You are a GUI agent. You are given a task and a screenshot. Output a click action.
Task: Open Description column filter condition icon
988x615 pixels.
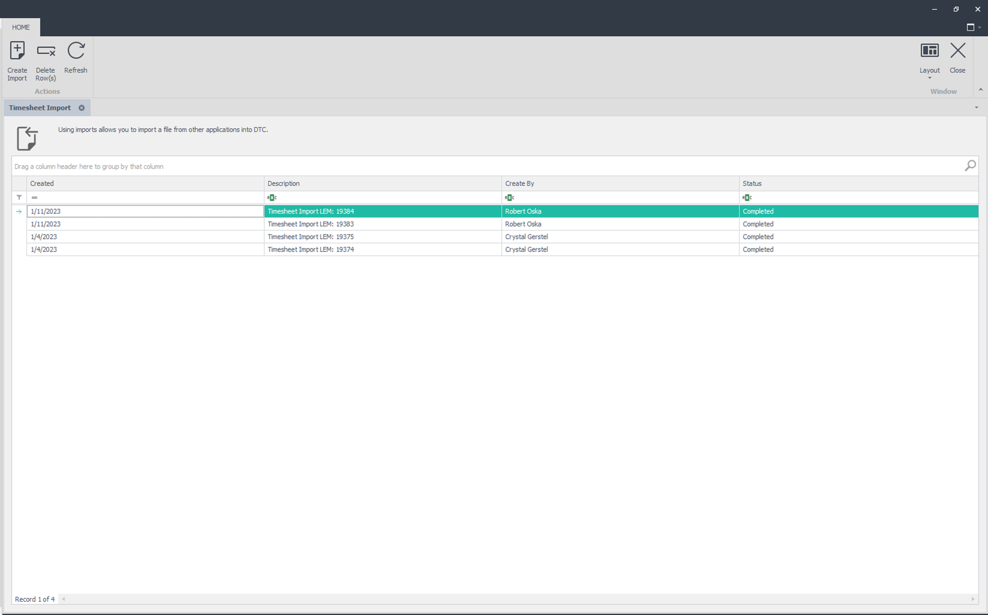tap(272, 198)
